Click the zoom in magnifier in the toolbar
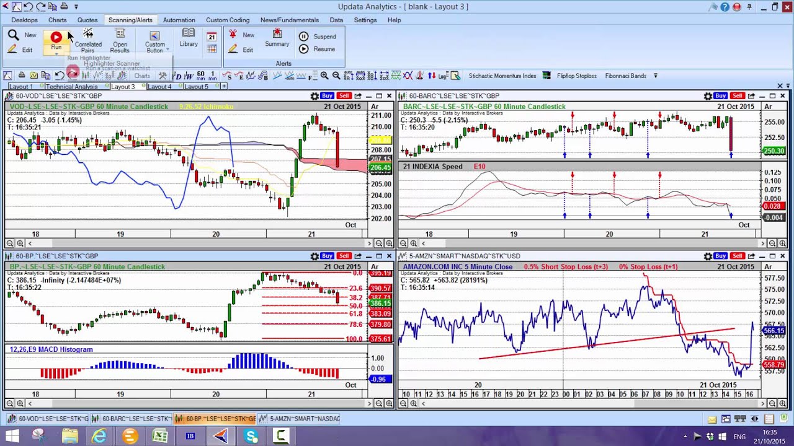Image resolution: width=794 pixels, height=446 pixels. (324, 76)
